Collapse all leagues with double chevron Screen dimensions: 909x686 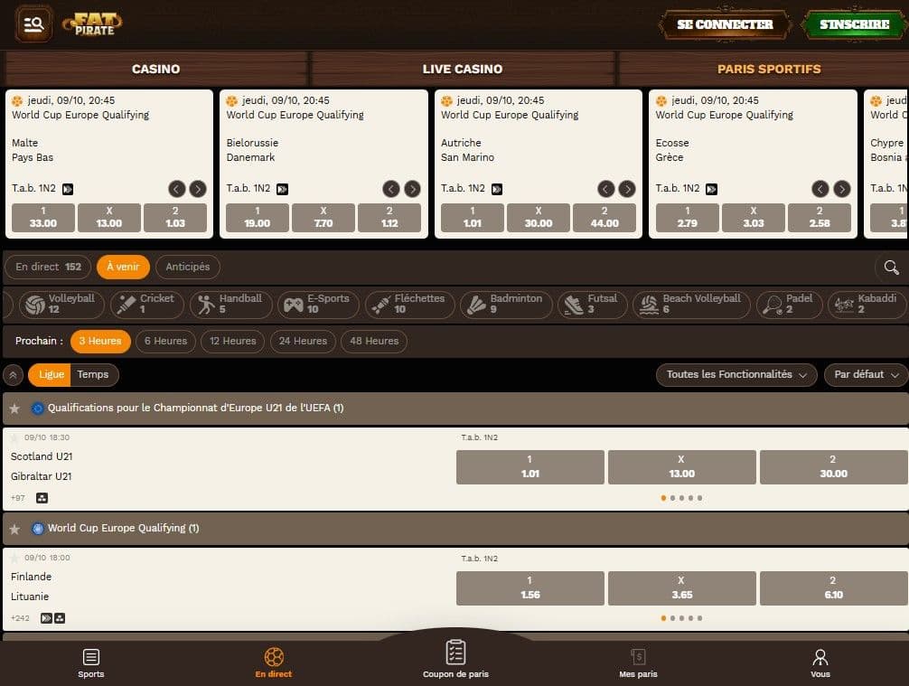click(x=14, y=375)
